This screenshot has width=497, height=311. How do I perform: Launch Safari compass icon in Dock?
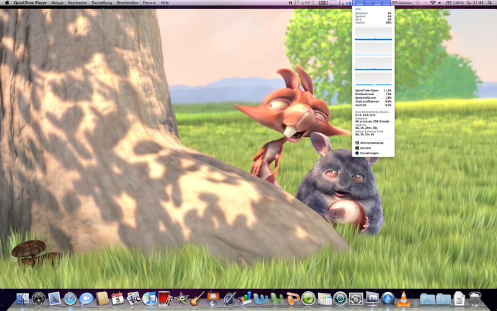point(70,299)
